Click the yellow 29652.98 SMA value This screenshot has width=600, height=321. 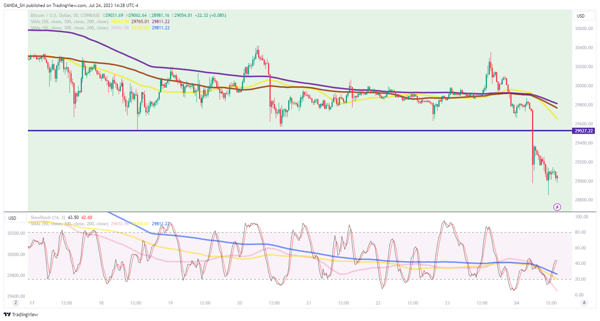tap(120, 21)
